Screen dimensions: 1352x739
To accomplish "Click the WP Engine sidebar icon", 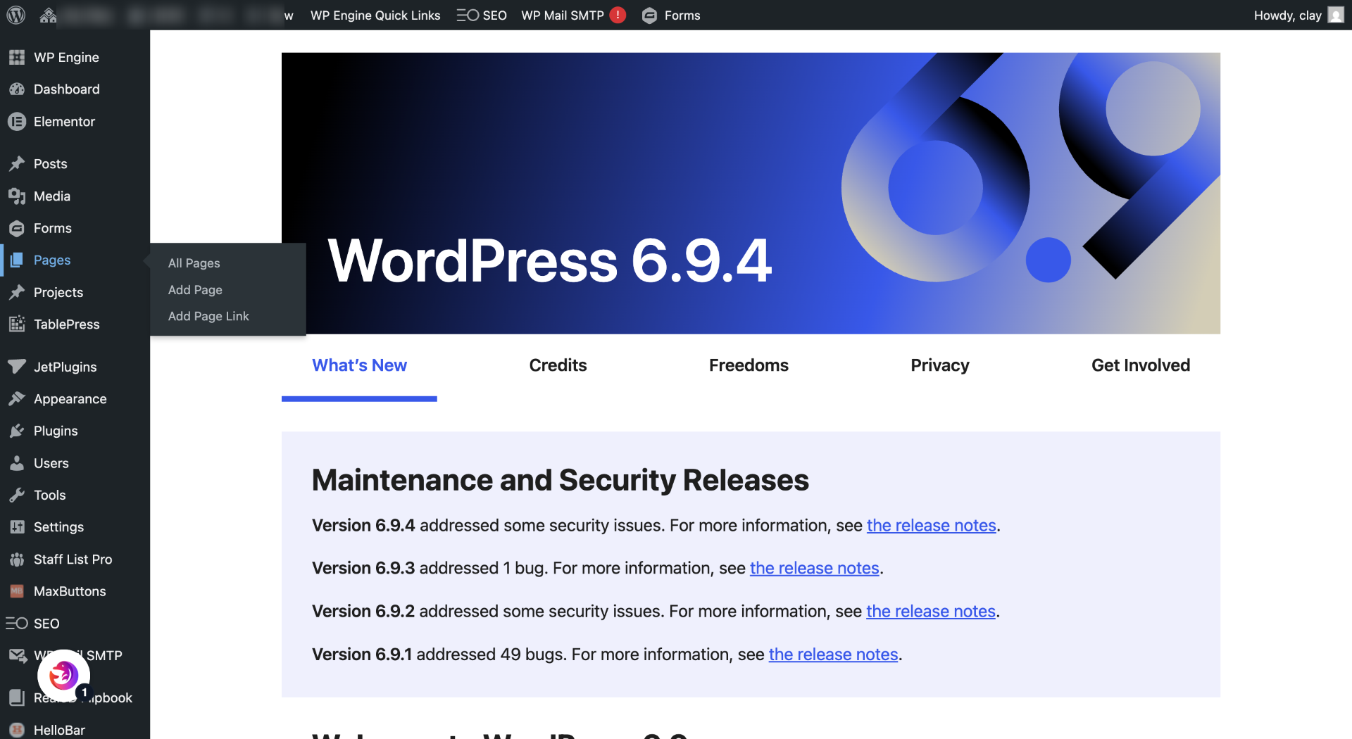I will 17,57.
